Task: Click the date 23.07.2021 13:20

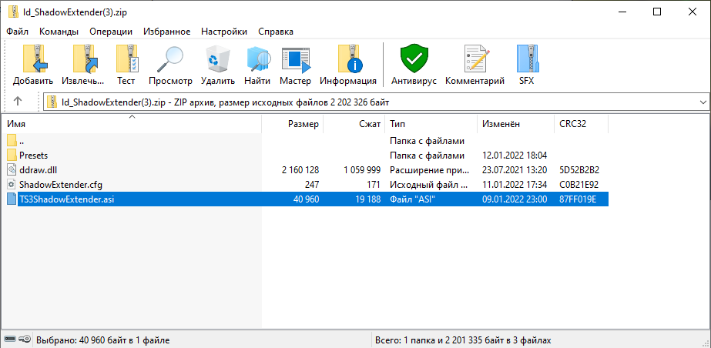Action: click(x=515, y=170)
